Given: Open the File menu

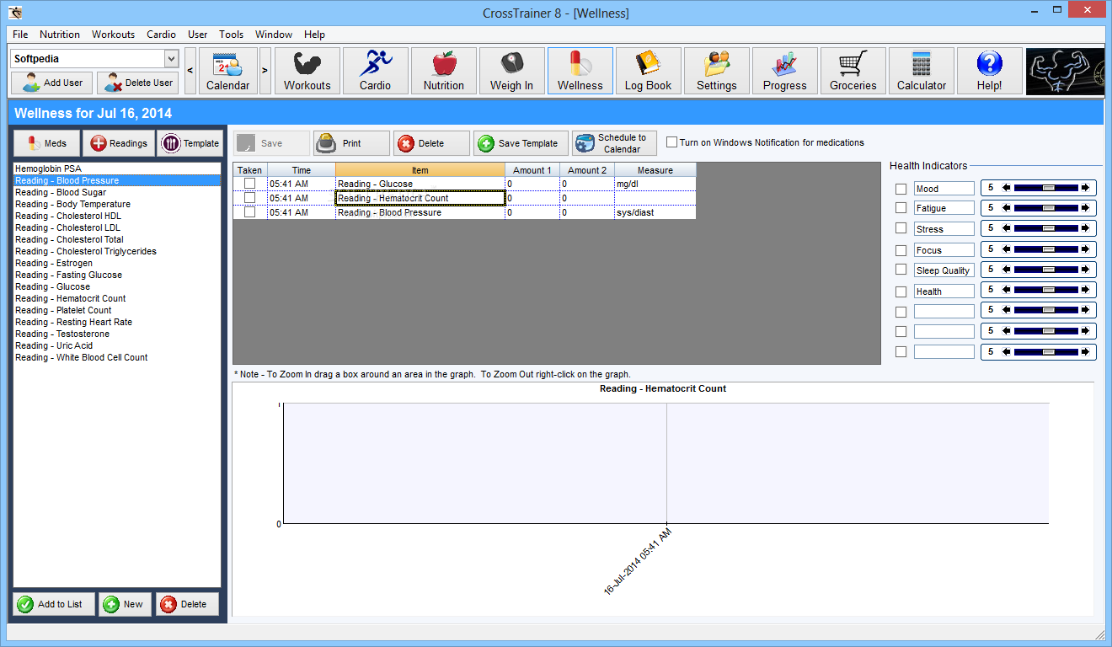Looking at the screenshot, I should [20, 35].
